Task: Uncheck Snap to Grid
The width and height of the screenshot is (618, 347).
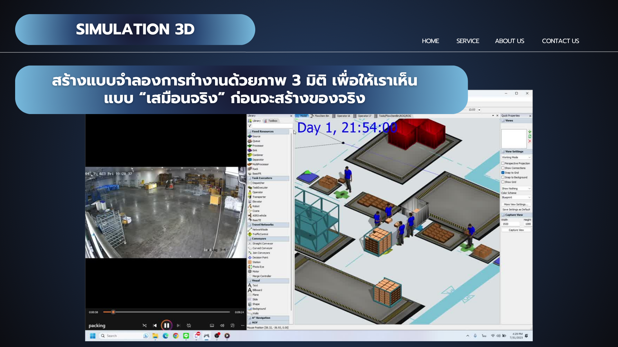Action: tap(503, 173)
